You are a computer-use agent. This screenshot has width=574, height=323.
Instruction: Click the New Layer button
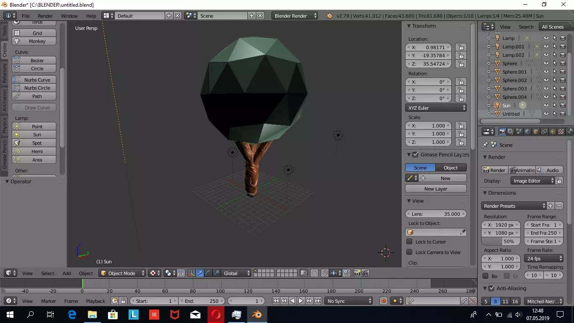pos(436,188)
